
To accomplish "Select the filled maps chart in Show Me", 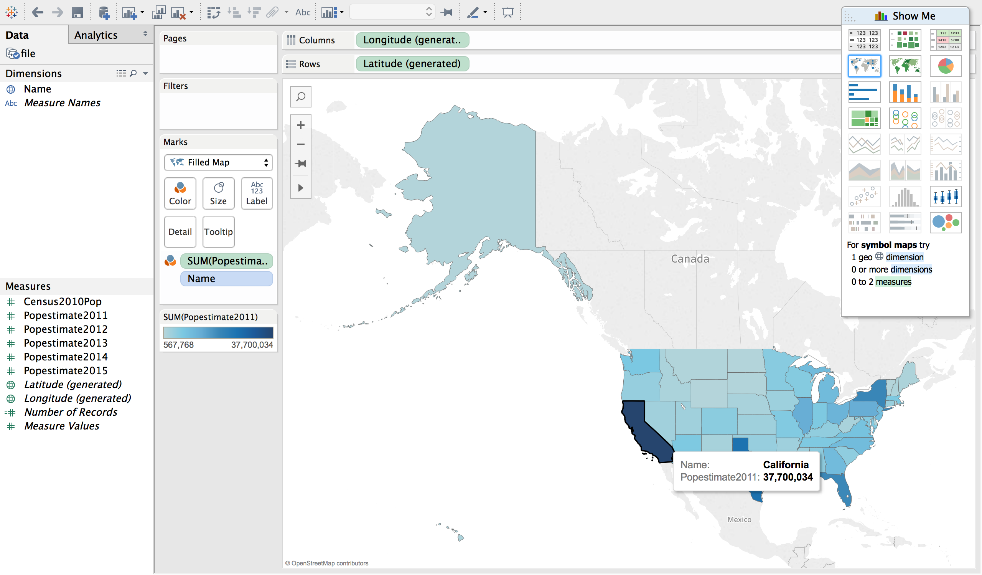I will (905, 66).
